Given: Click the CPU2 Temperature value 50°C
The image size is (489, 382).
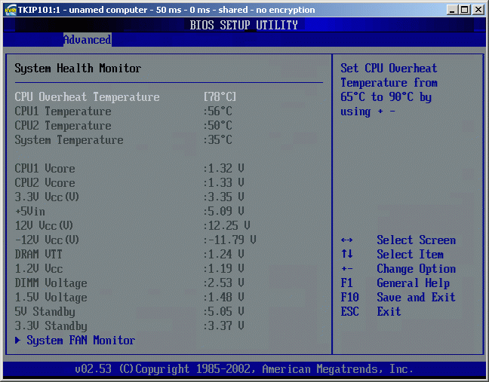Looking at the screenshot, I should point(217,126).
